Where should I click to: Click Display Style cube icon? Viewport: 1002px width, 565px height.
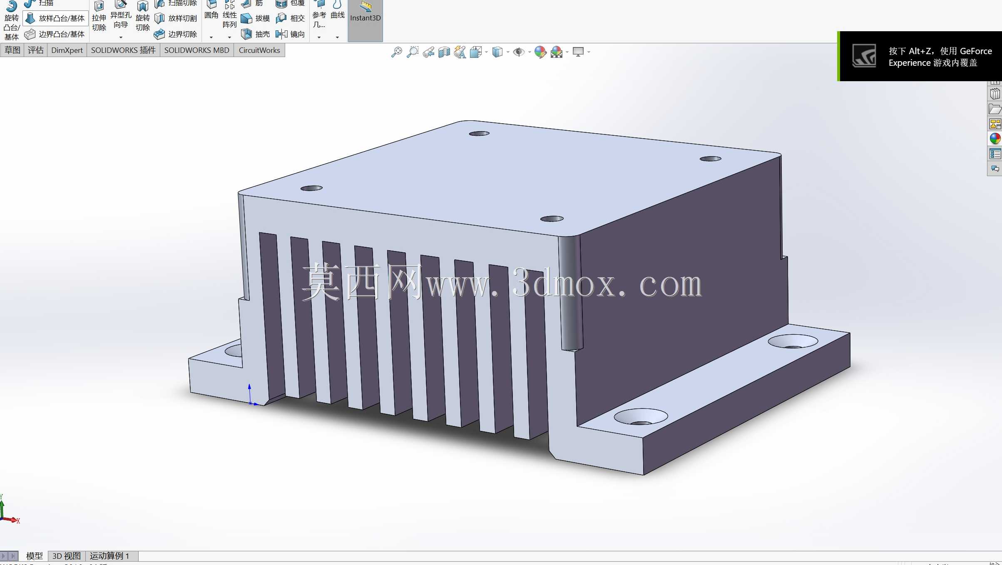click(497, 52)
